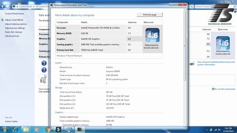
Task: Click the printer icon in Control Panel
Action: click(192, 64)
